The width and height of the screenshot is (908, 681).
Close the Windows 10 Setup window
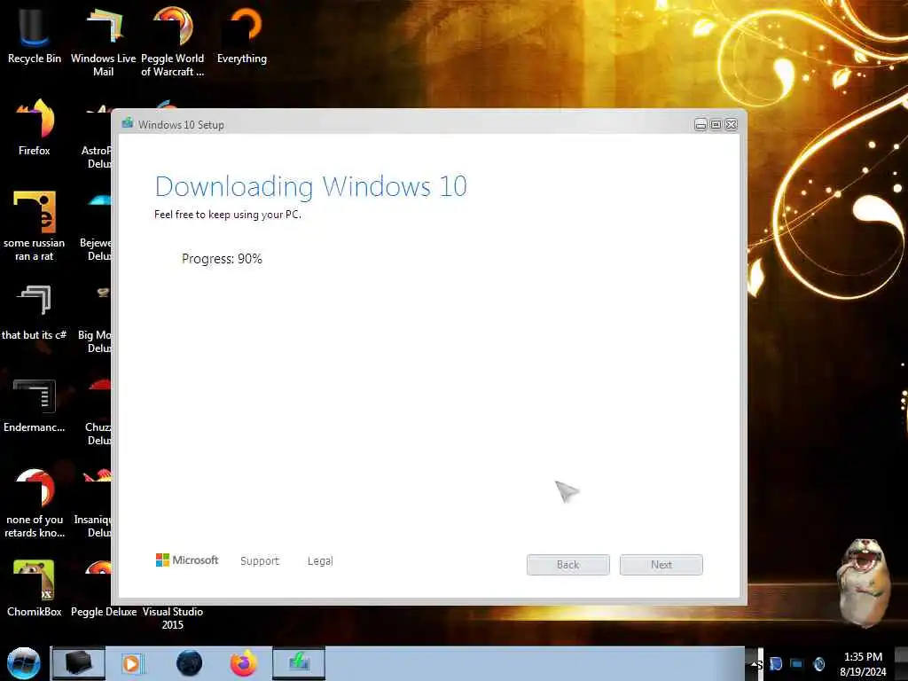pos(732,124)
